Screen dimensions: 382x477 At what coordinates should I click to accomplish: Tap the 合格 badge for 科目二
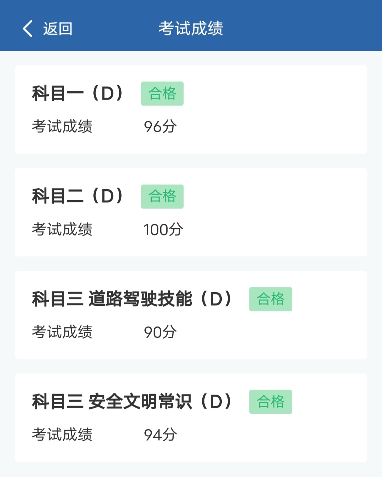[x=162, y=196]
